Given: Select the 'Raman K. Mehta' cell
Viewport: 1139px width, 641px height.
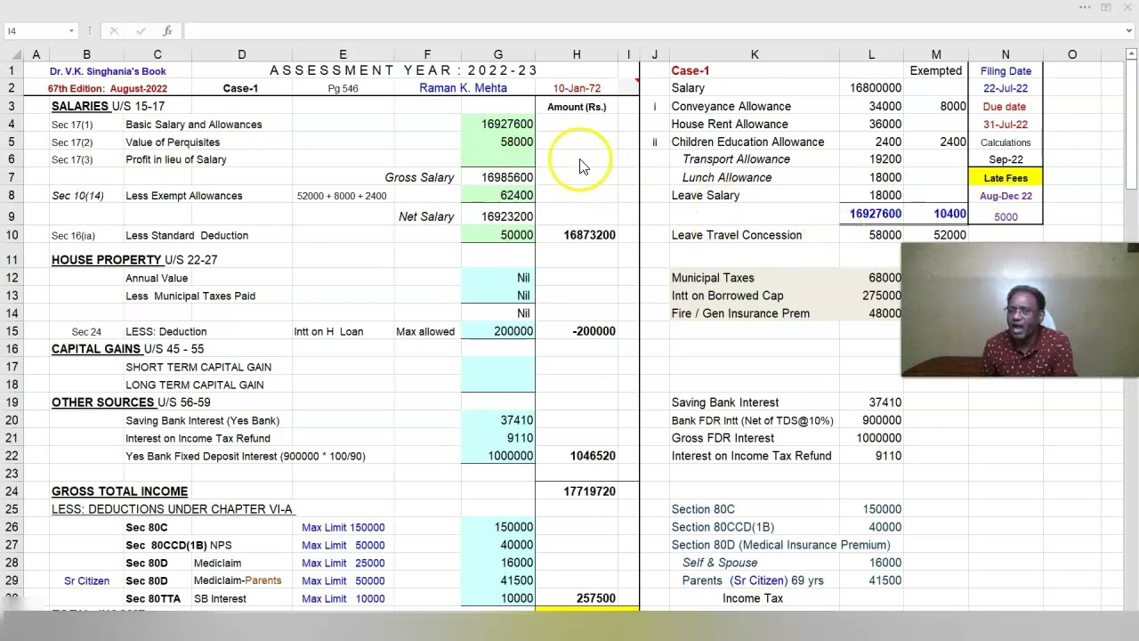Looking at the screenshot, I should point(463,88).
